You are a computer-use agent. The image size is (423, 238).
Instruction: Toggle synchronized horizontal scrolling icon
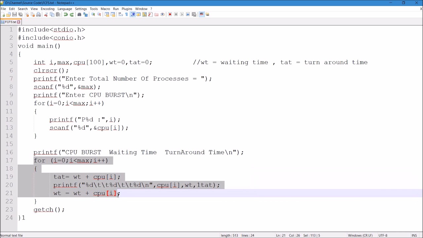[x=113, y=14]
